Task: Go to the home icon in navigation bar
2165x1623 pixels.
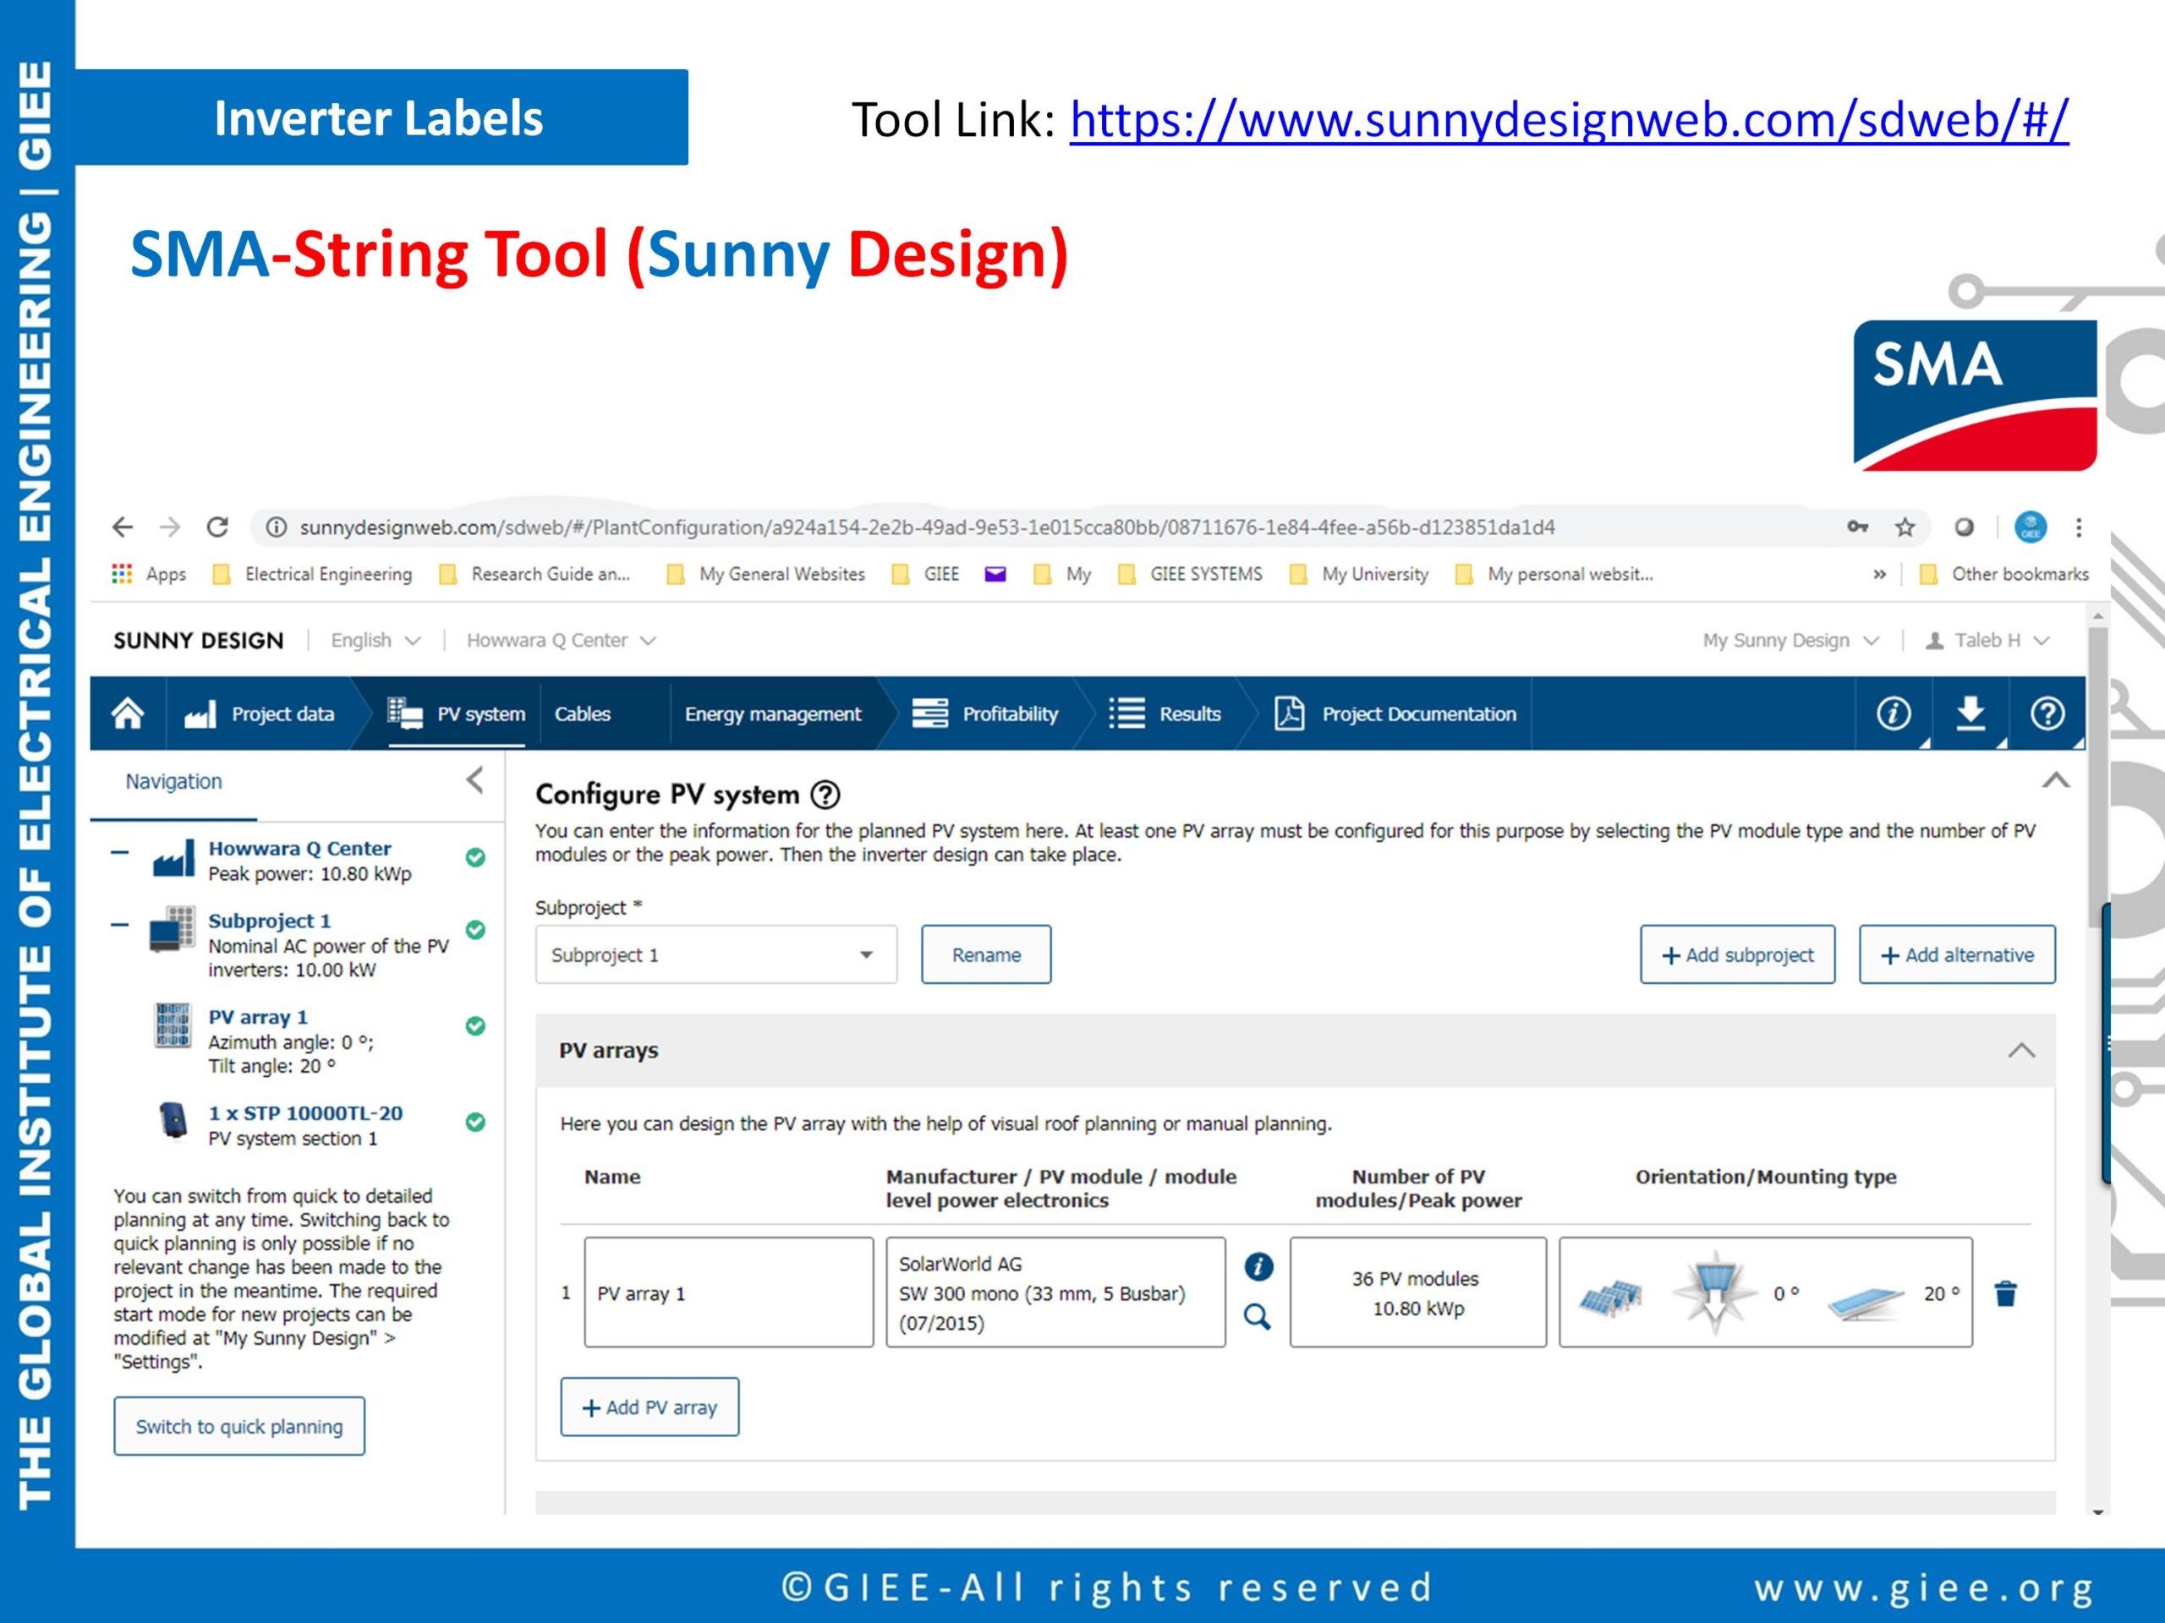Action: [x=129, y=713]
